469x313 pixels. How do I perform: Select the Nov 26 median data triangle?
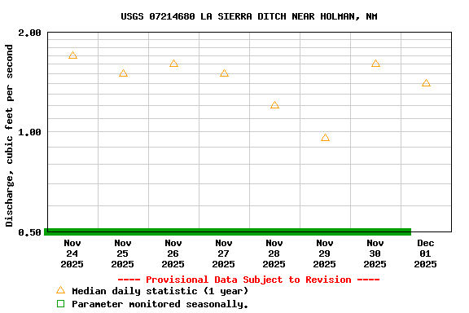(173, 64)
